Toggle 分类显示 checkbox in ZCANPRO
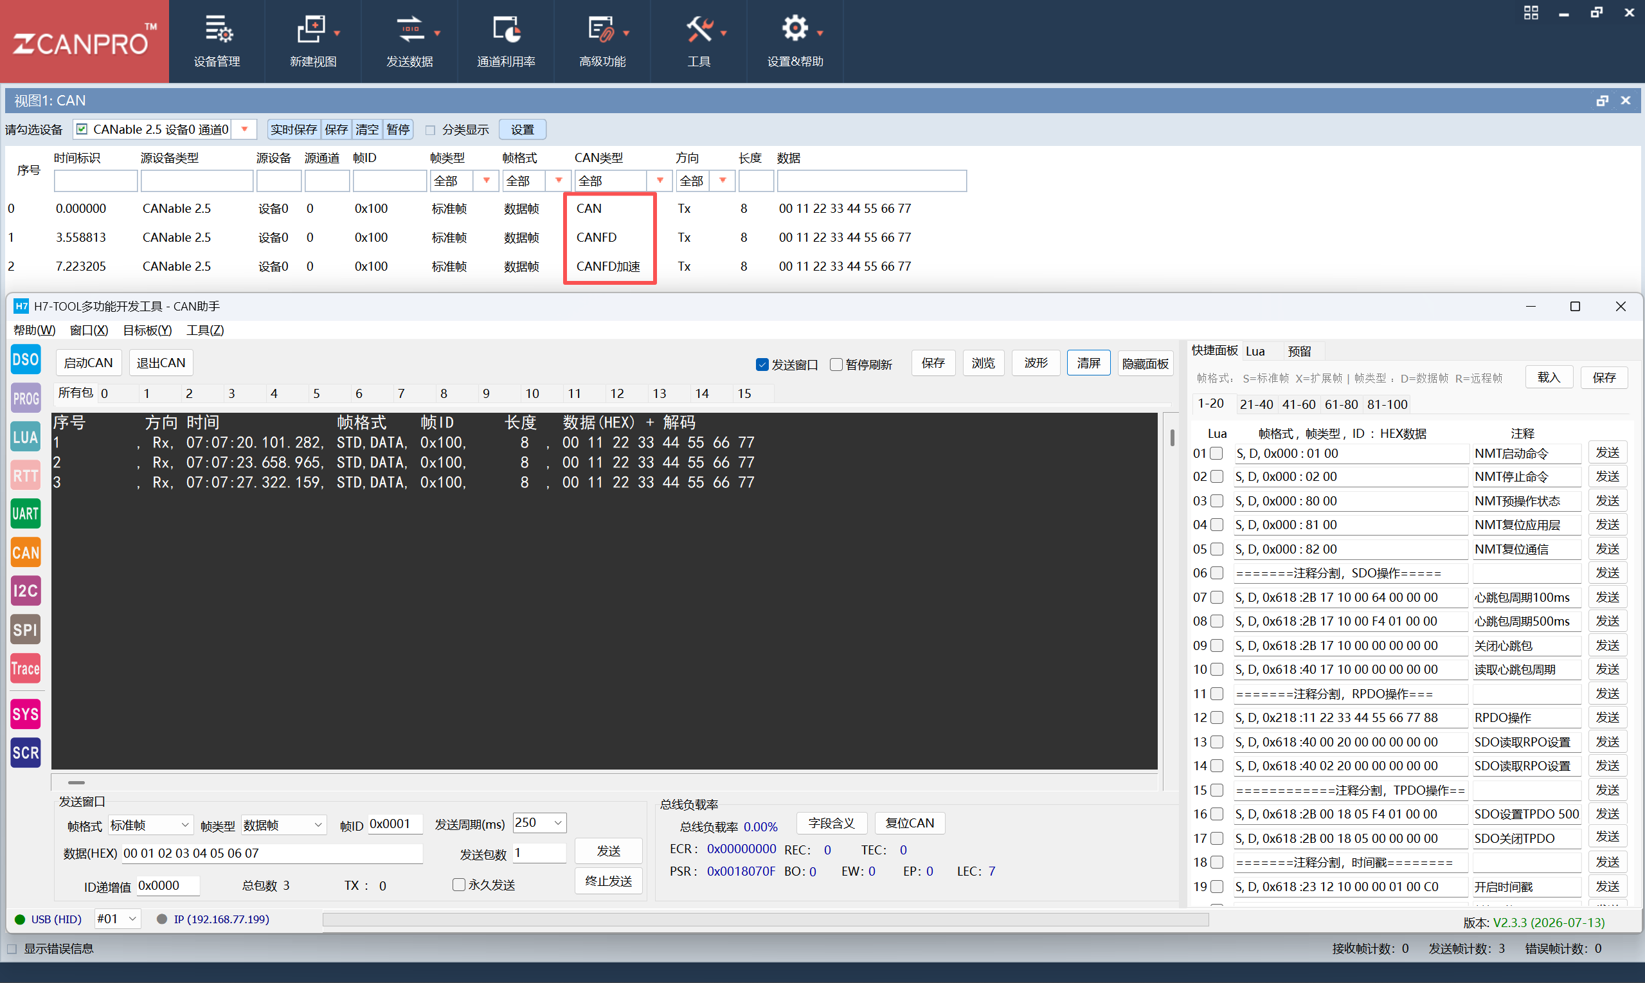 click(430, 130)
